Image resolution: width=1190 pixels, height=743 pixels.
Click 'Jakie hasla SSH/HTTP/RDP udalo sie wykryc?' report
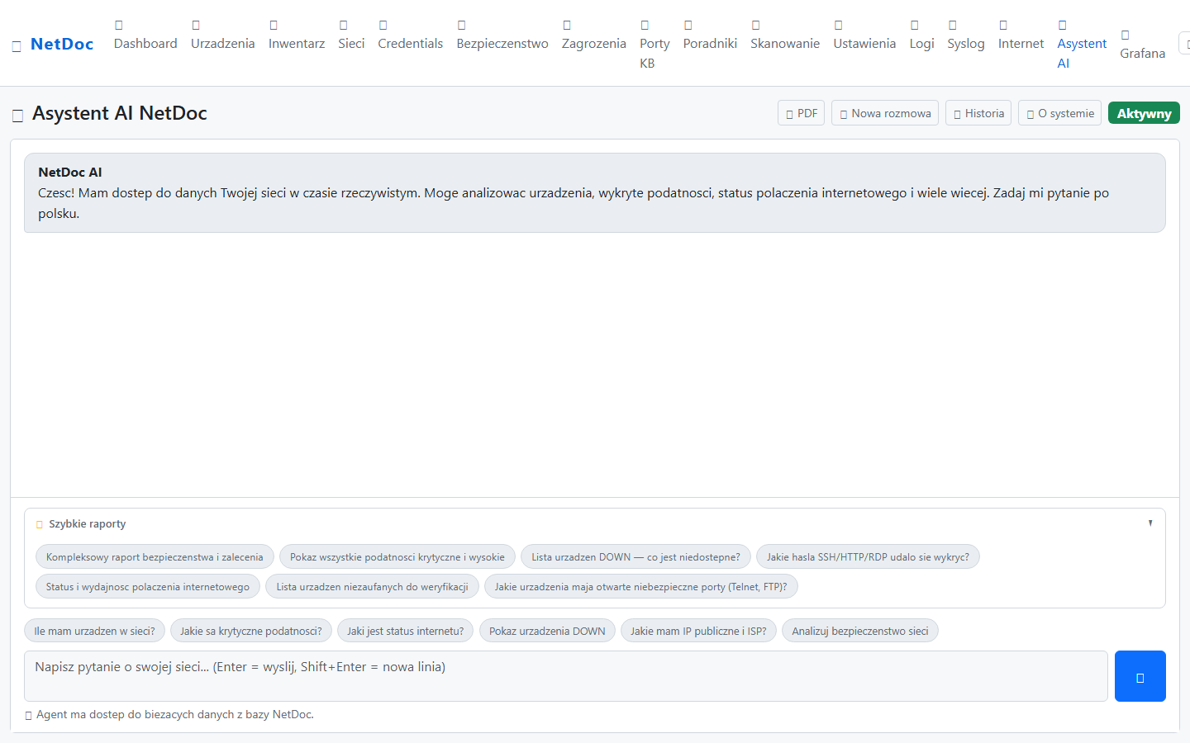point(868,557)
